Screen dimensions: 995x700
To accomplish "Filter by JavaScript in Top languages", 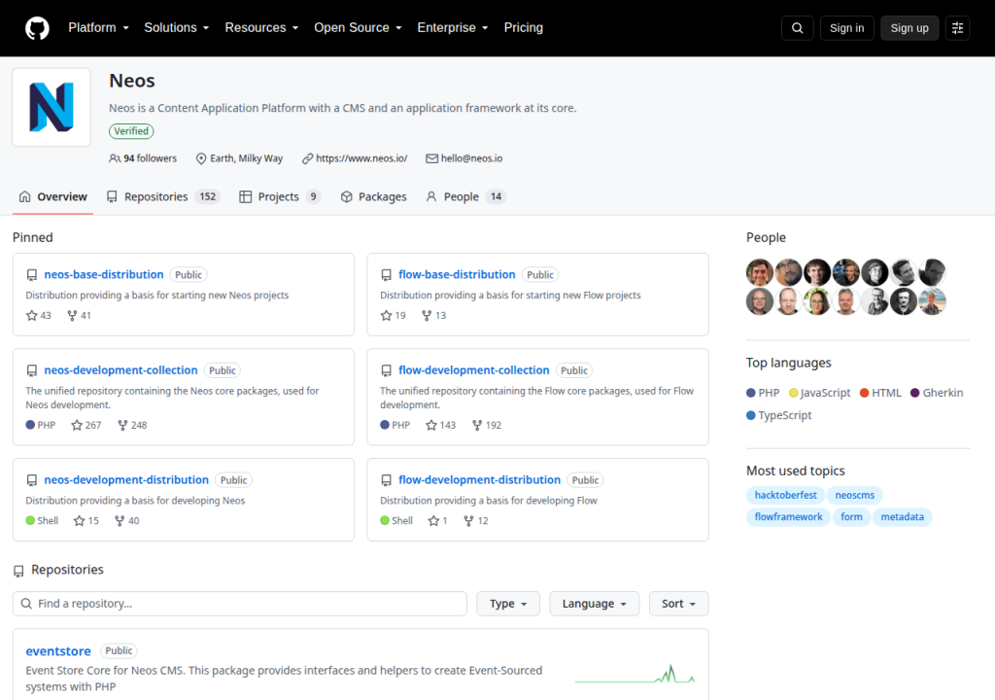I will click(819, 393).
